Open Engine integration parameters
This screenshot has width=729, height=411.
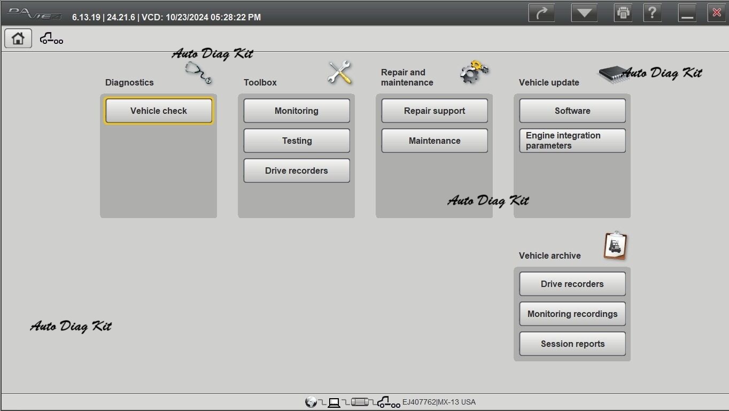[572, 141]
